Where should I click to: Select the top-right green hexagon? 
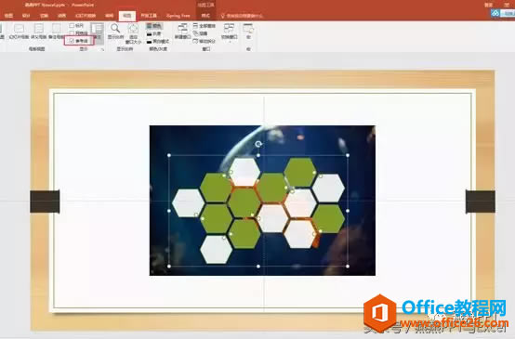300,172
